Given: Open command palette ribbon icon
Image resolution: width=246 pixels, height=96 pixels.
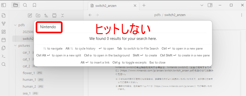Looking at the screenshot, I should [4, 56].
